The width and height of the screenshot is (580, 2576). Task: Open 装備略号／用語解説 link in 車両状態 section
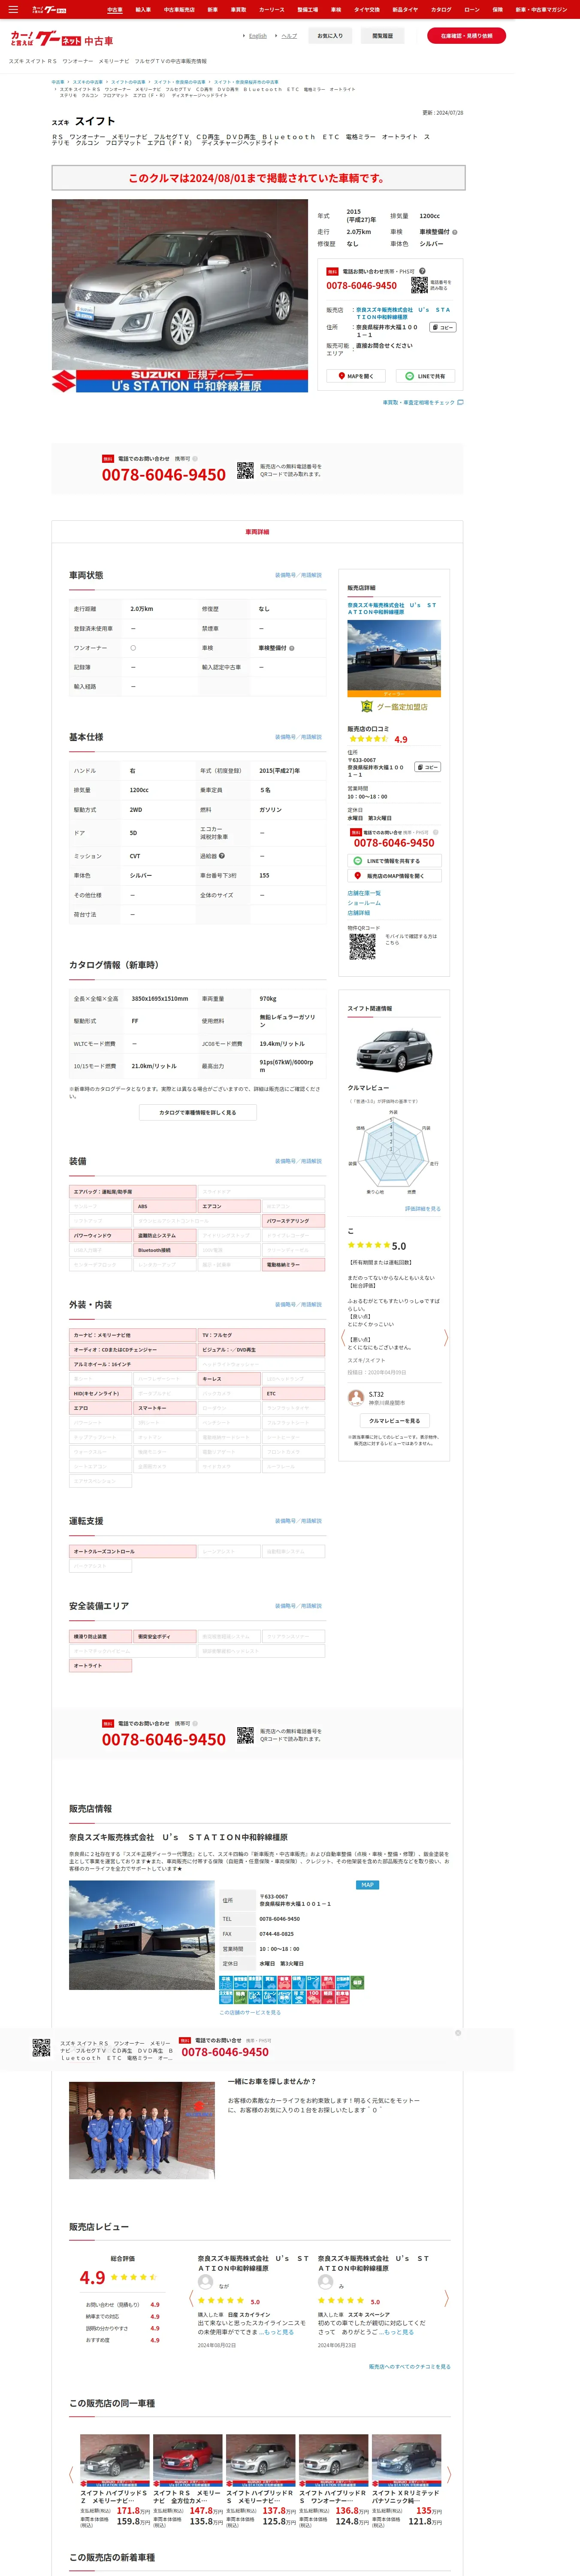(298, 575)
